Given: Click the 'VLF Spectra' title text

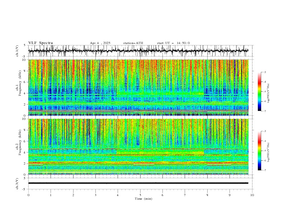Looking at the screenshot, I should pyautogui.click(x=41, y=43).
